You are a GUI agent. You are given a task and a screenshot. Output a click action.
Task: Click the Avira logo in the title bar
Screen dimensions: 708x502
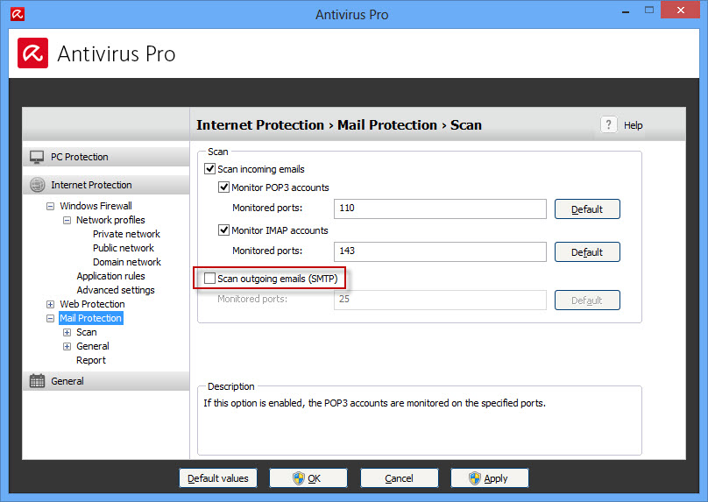point(18,14)
